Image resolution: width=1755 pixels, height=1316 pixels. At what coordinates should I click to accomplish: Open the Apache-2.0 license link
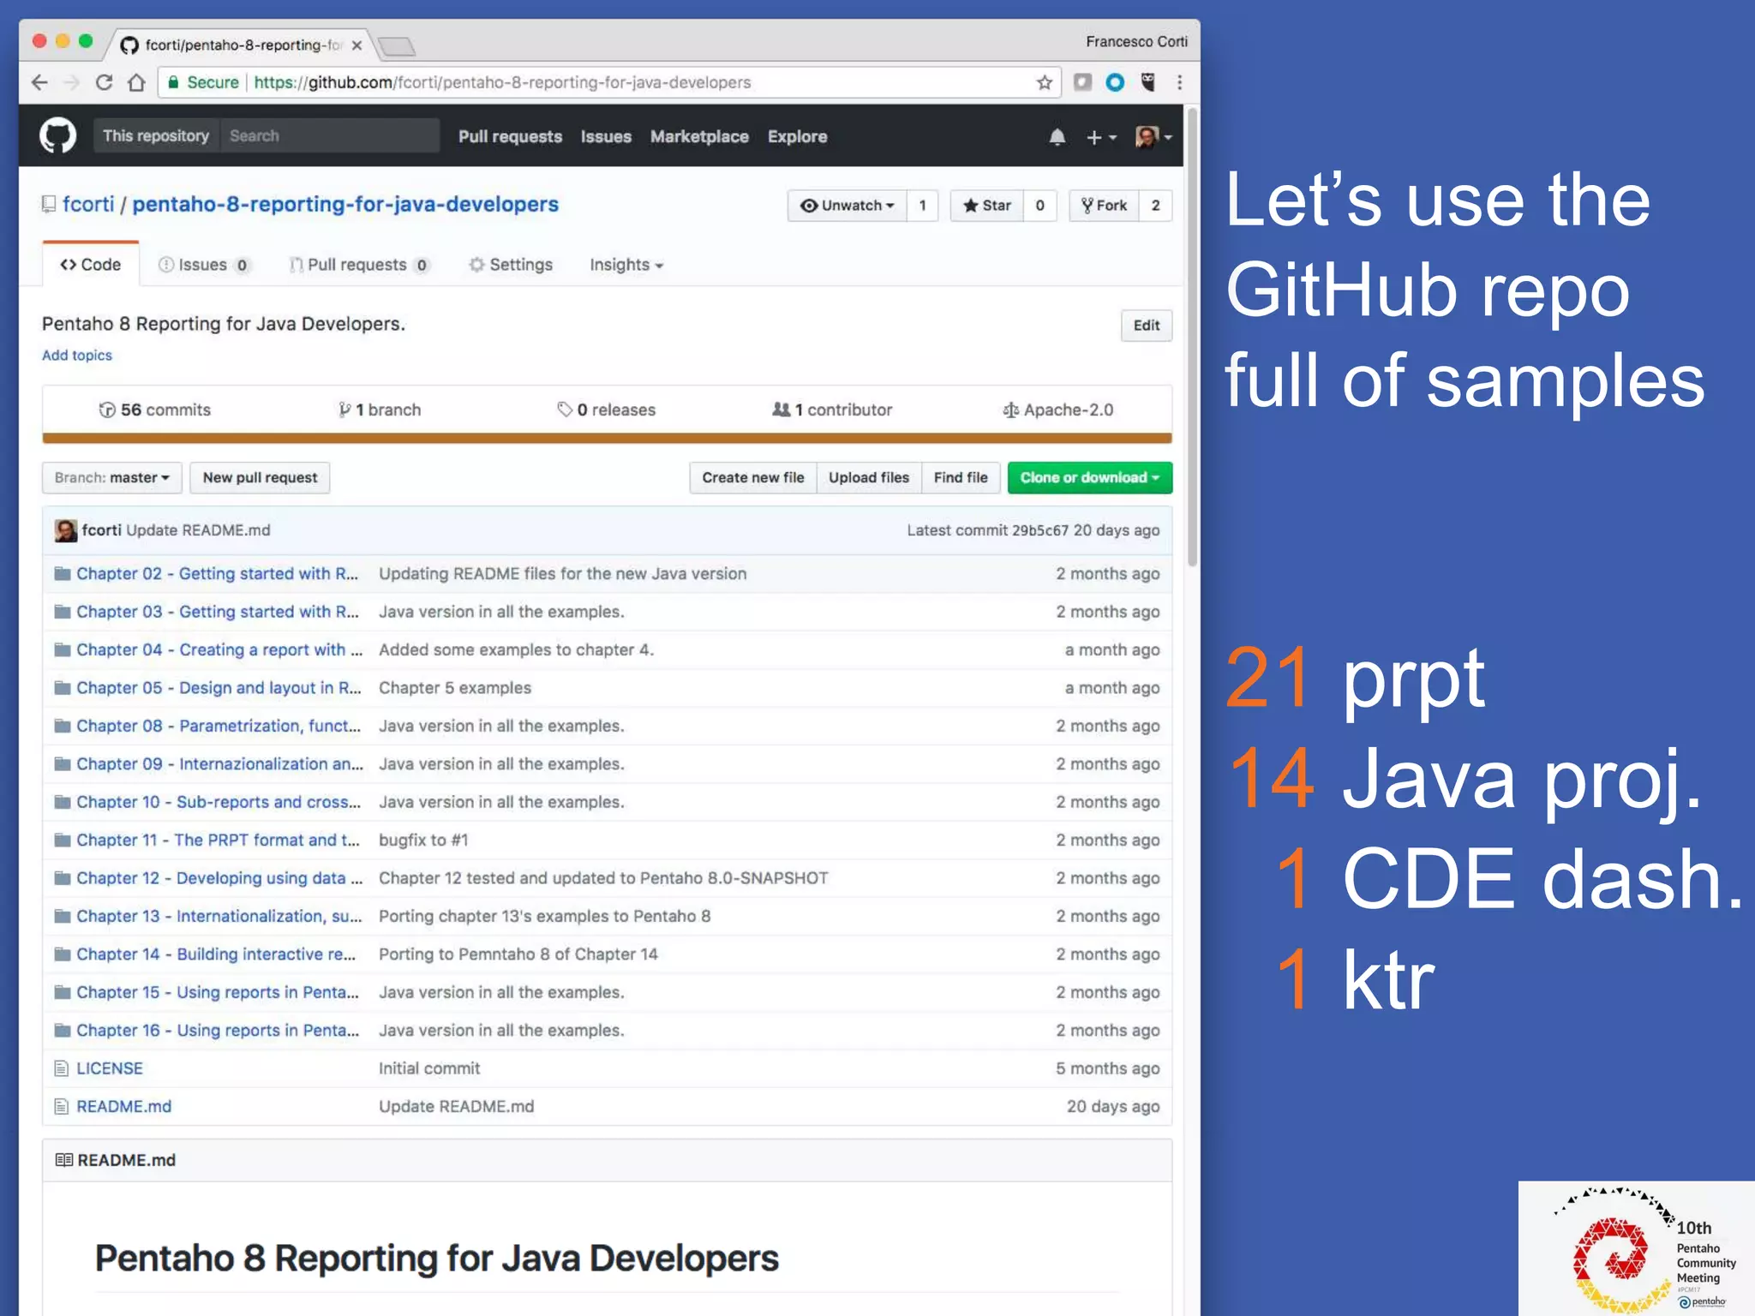(x=1058, y=410)
